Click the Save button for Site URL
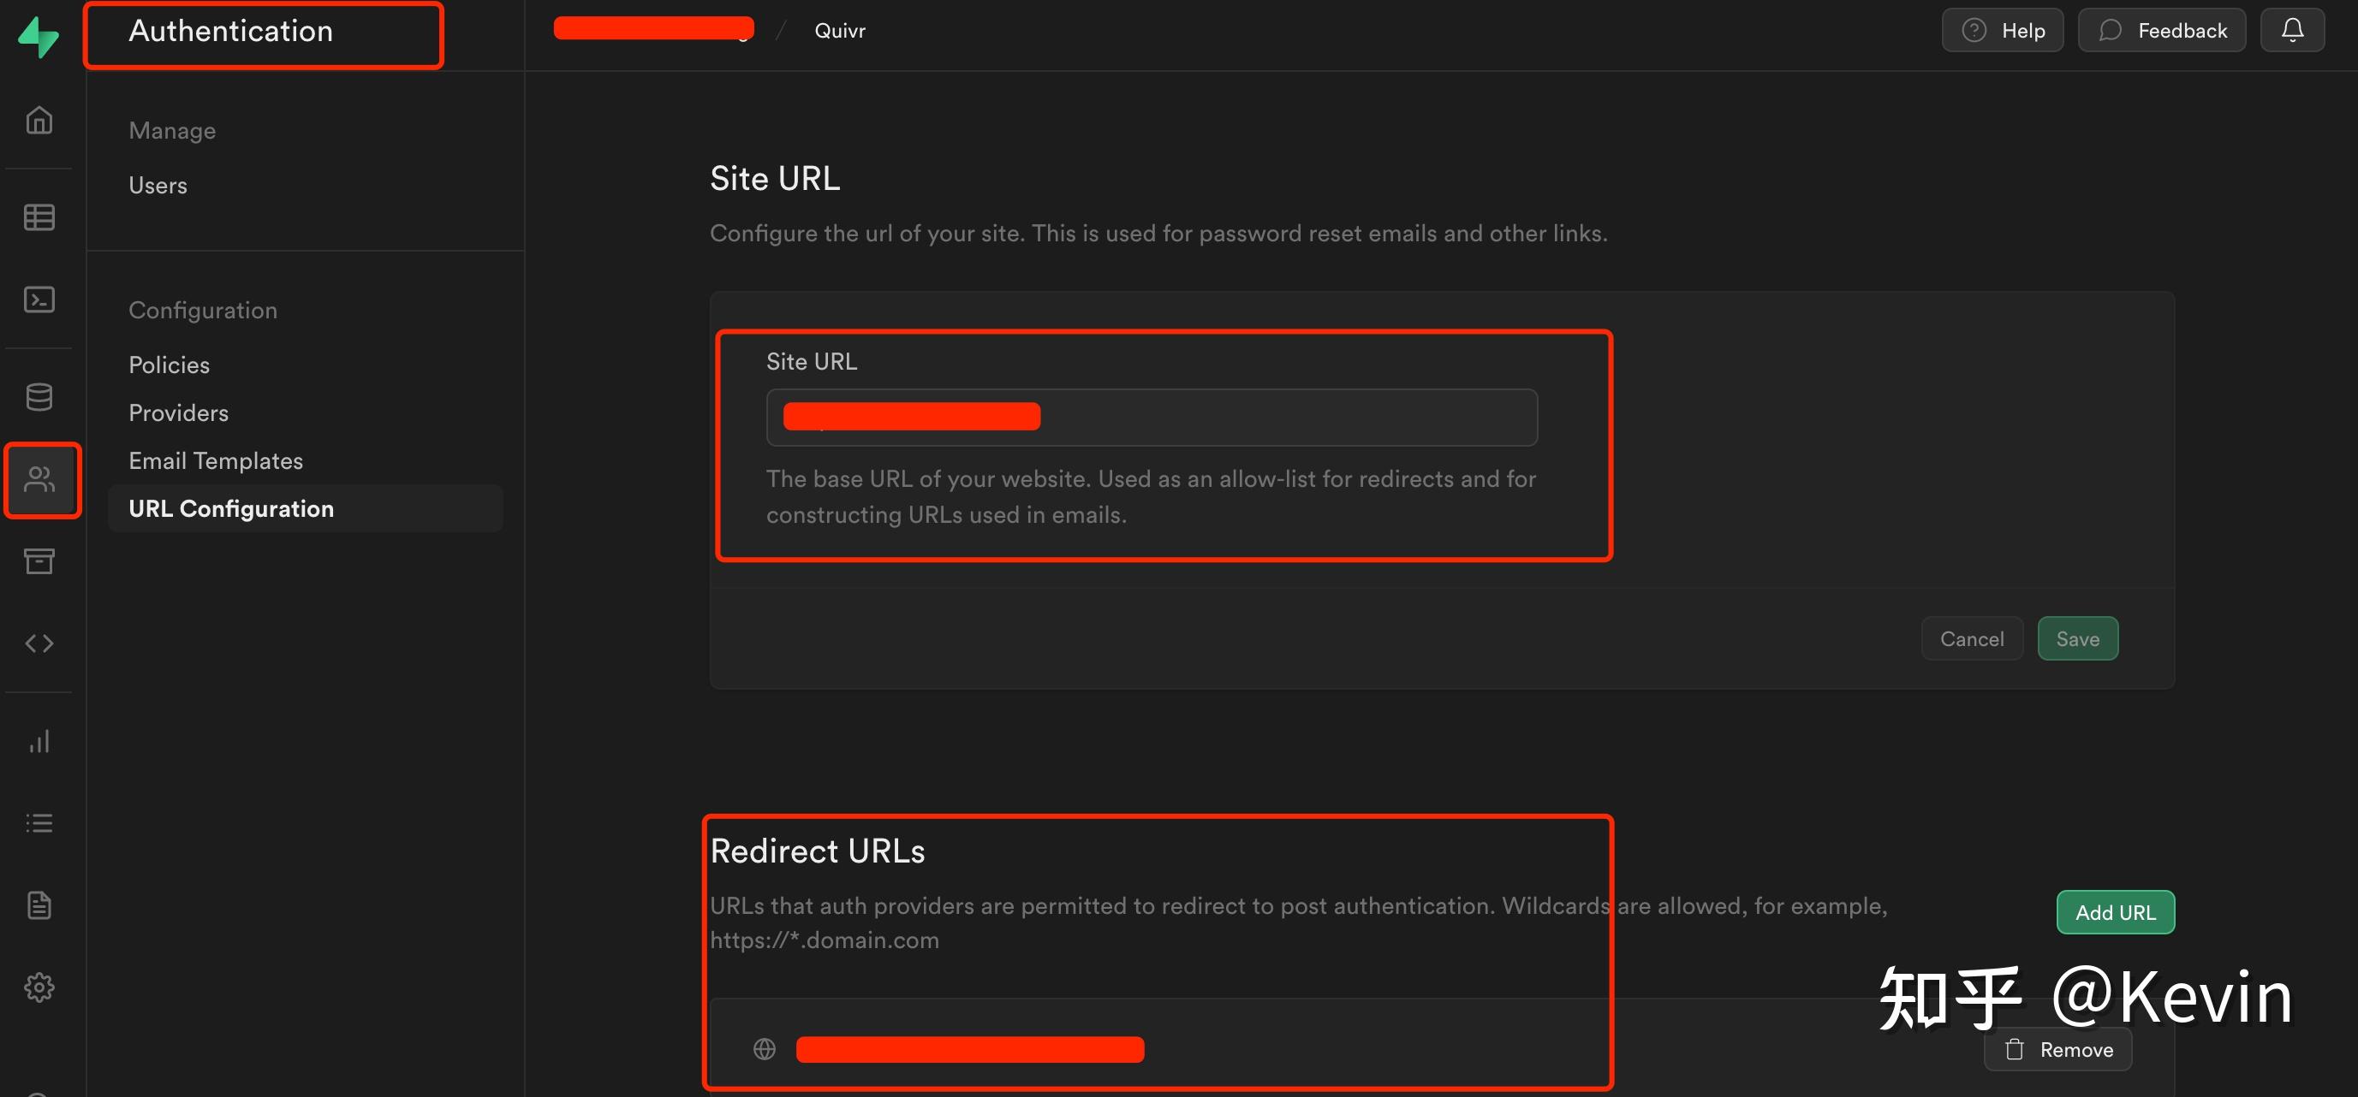Screen dimensions: 2358x1097 [x=2077, y=638]
